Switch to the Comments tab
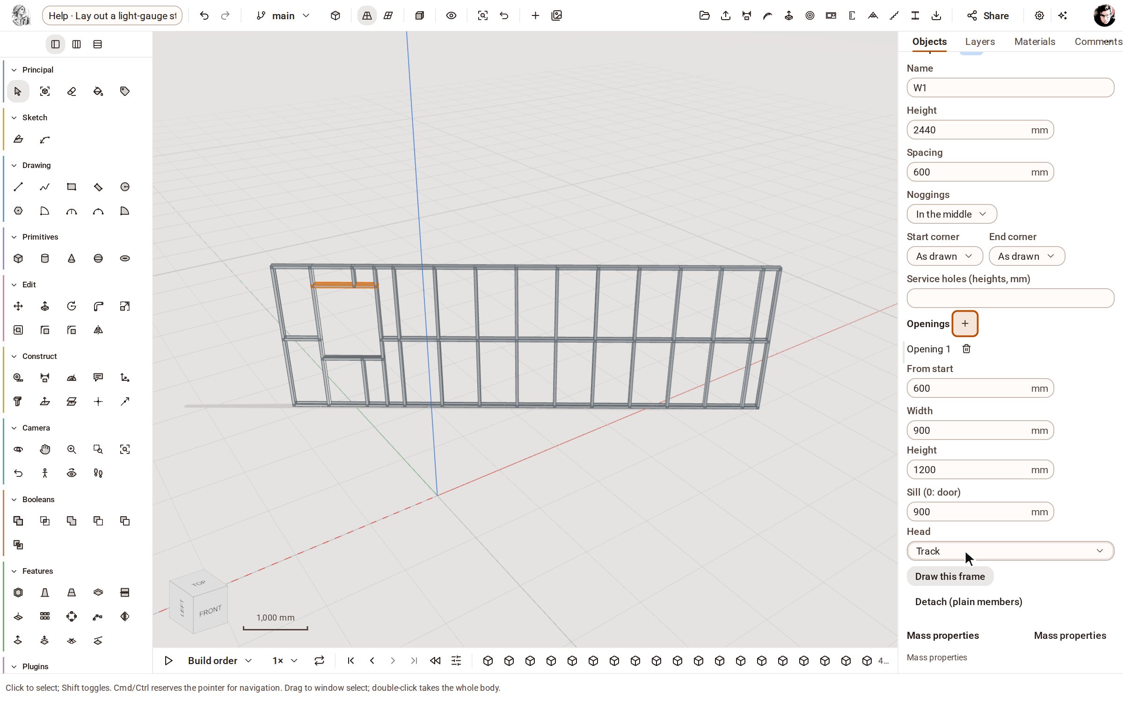Screen dimensions: 1123x702 click(x=1098, y=41)
